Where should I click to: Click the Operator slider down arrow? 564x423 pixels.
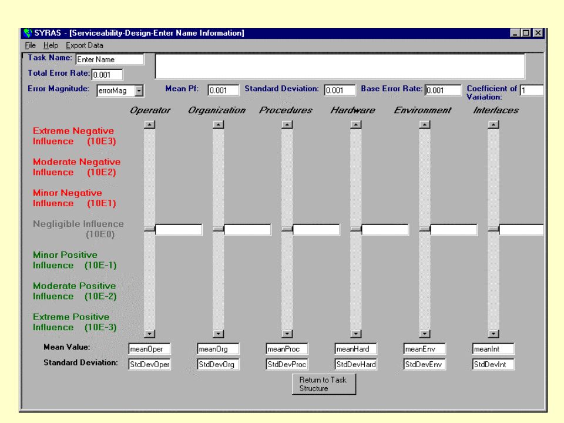coord(150,334)
